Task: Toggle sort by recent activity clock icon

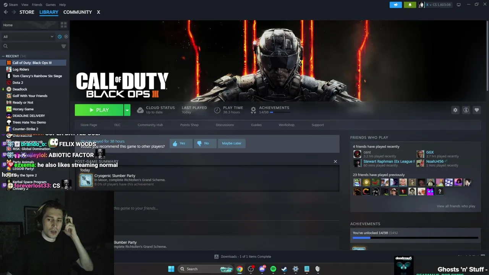Action: click(60, 37)
